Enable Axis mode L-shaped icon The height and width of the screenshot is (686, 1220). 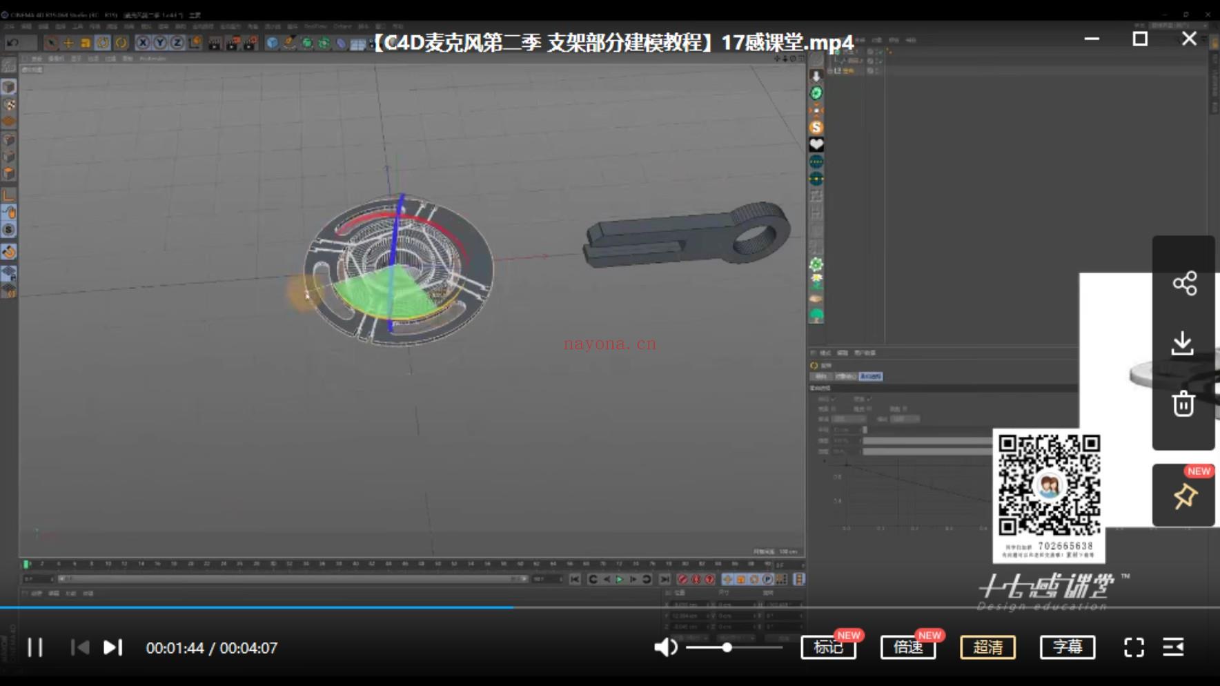pos(9,195)
